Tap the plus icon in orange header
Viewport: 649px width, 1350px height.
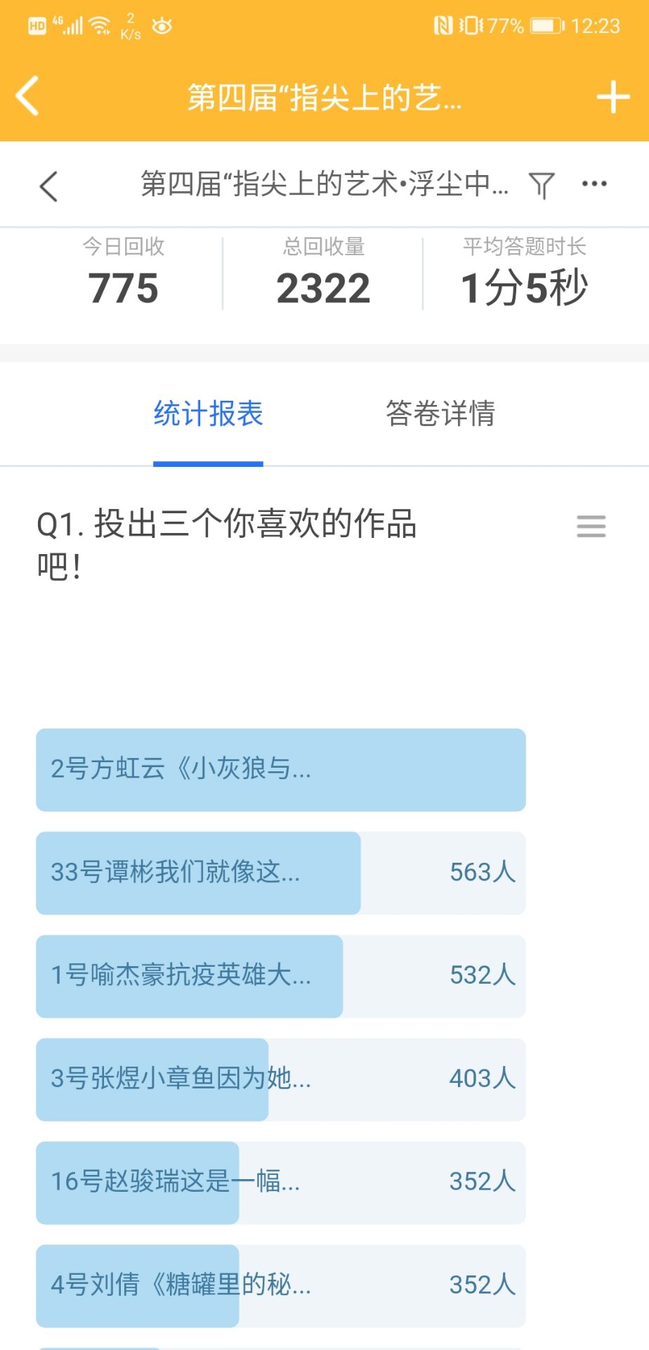click(612, 97)
